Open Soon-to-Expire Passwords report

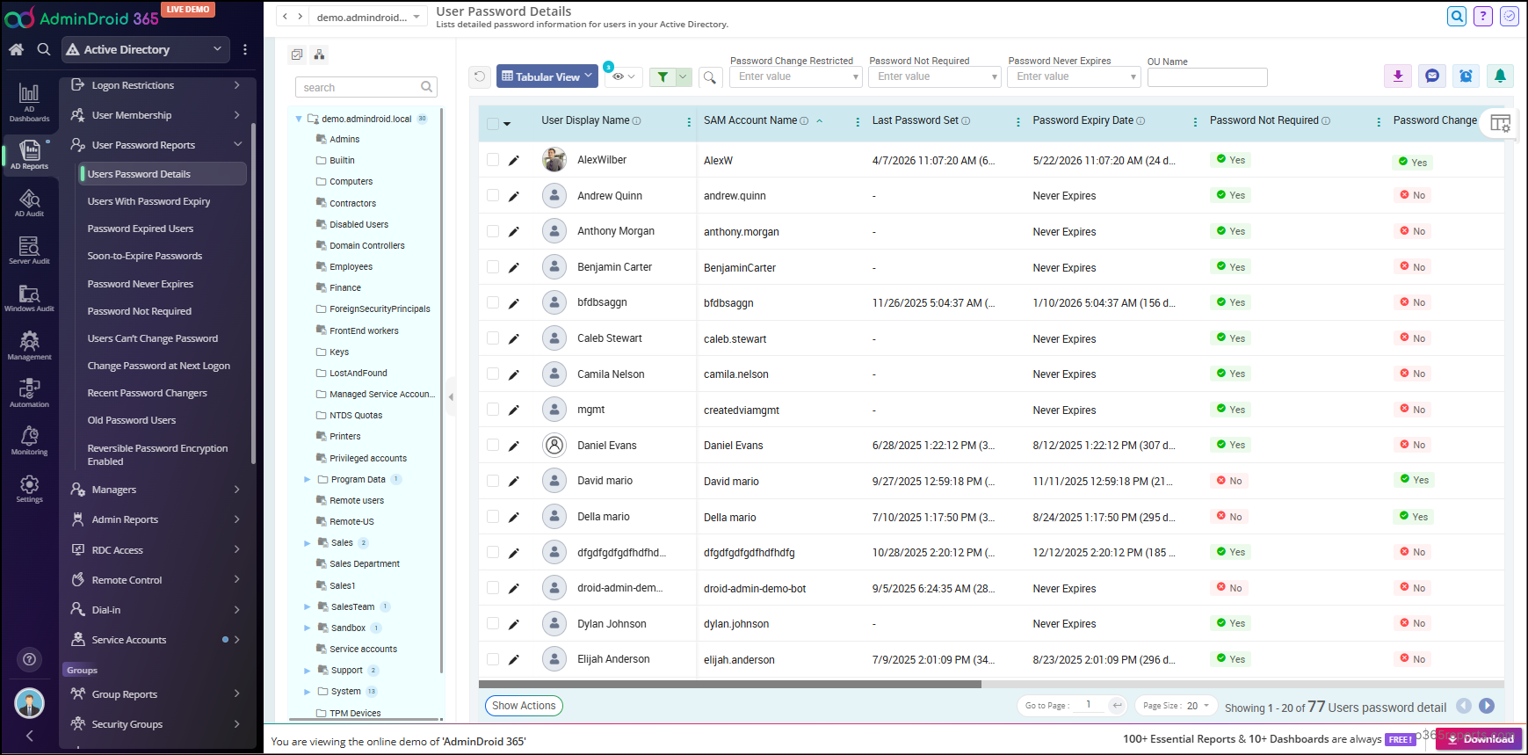[145, 256]
